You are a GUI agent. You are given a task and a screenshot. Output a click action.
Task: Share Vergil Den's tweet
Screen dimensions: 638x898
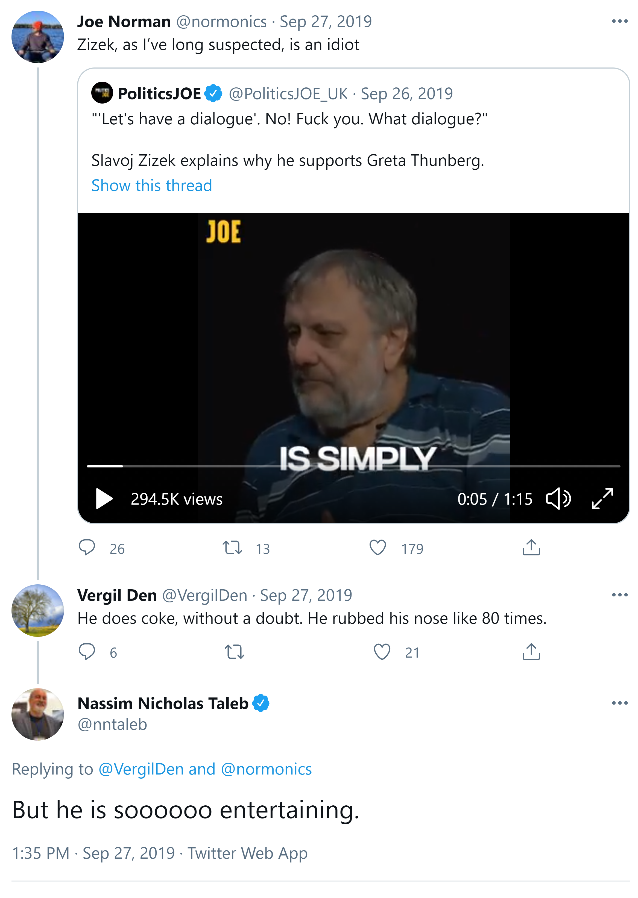pyautogui.click(x=531, y=652)
